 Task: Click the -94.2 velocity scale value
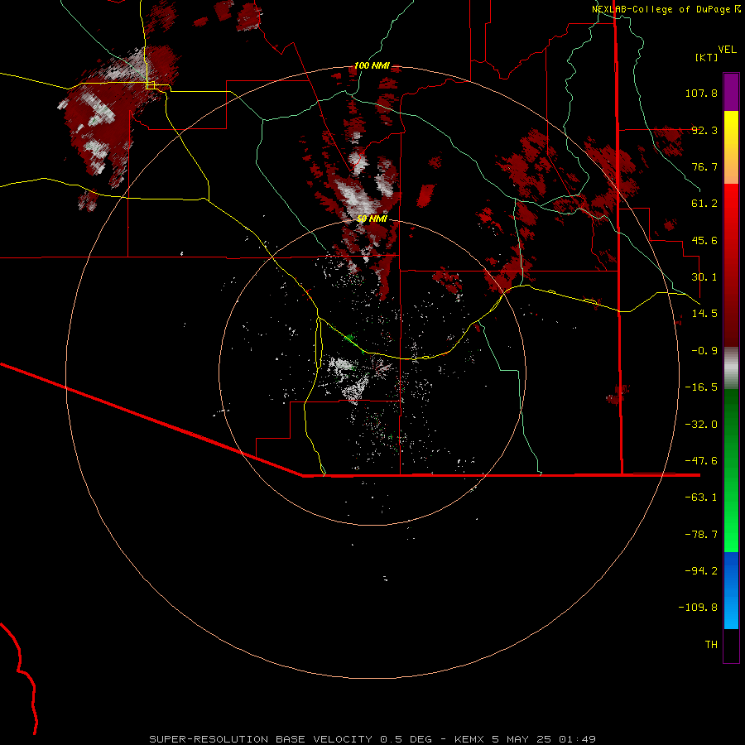point(701,570)
